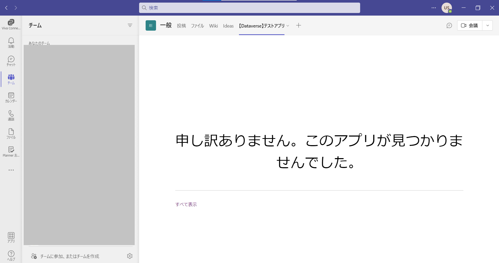This screenshot has width=499, height=263.
Task: Show more sidebar apps with ellipsis
Action: [x=11, y=170]
